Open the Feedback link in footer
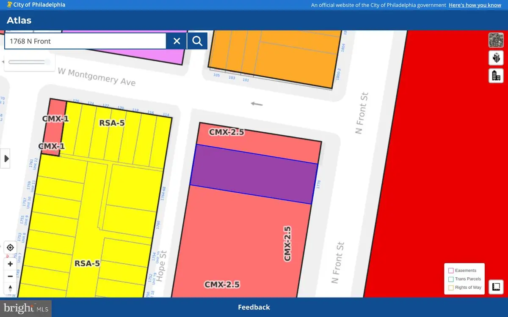The width and height of the screenshot is (508, 317). coord(254,307)
